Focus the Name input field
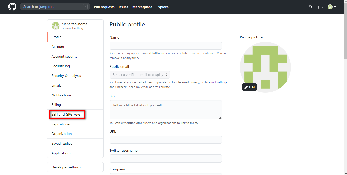Viewport: 347px width, 175px height. [x=166, y=46]
